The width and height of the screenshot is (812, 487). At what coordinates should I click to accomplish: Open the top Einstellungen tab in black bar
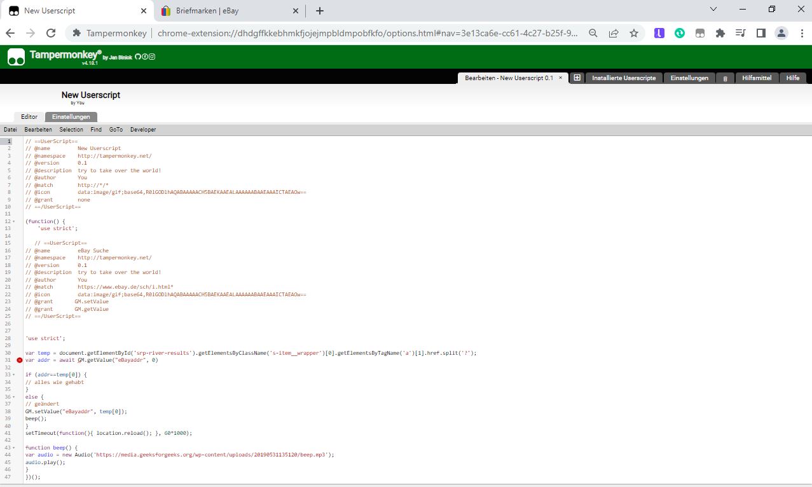pyautogui.click(x=689, y=78)
